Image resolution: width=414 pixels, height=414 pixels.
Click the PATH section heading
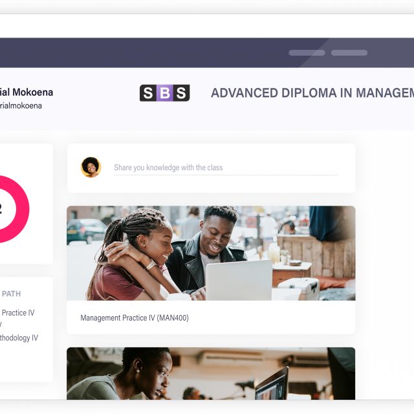[11, 294]
